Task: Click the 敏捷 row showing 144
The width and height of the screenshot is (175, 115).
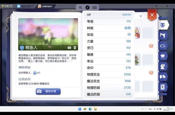Action: click(x=109, y=54)
